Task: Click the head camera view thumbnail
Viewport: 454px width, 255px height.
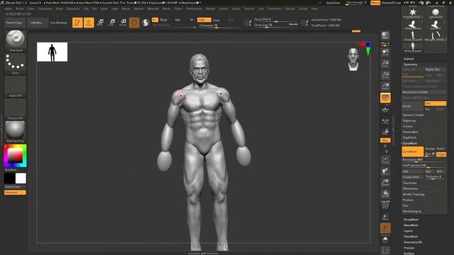Action: click(x=353, y=59)
